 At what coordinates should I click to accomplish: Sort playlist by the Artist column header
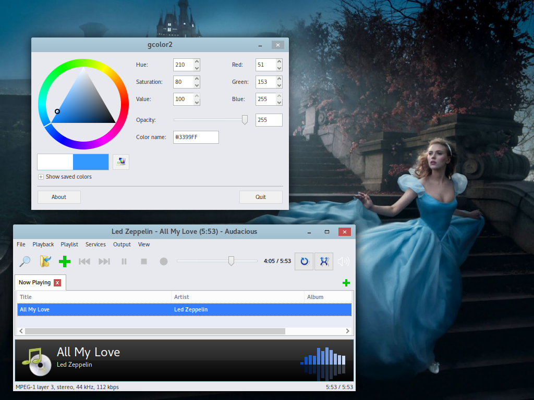coord(238,297)
